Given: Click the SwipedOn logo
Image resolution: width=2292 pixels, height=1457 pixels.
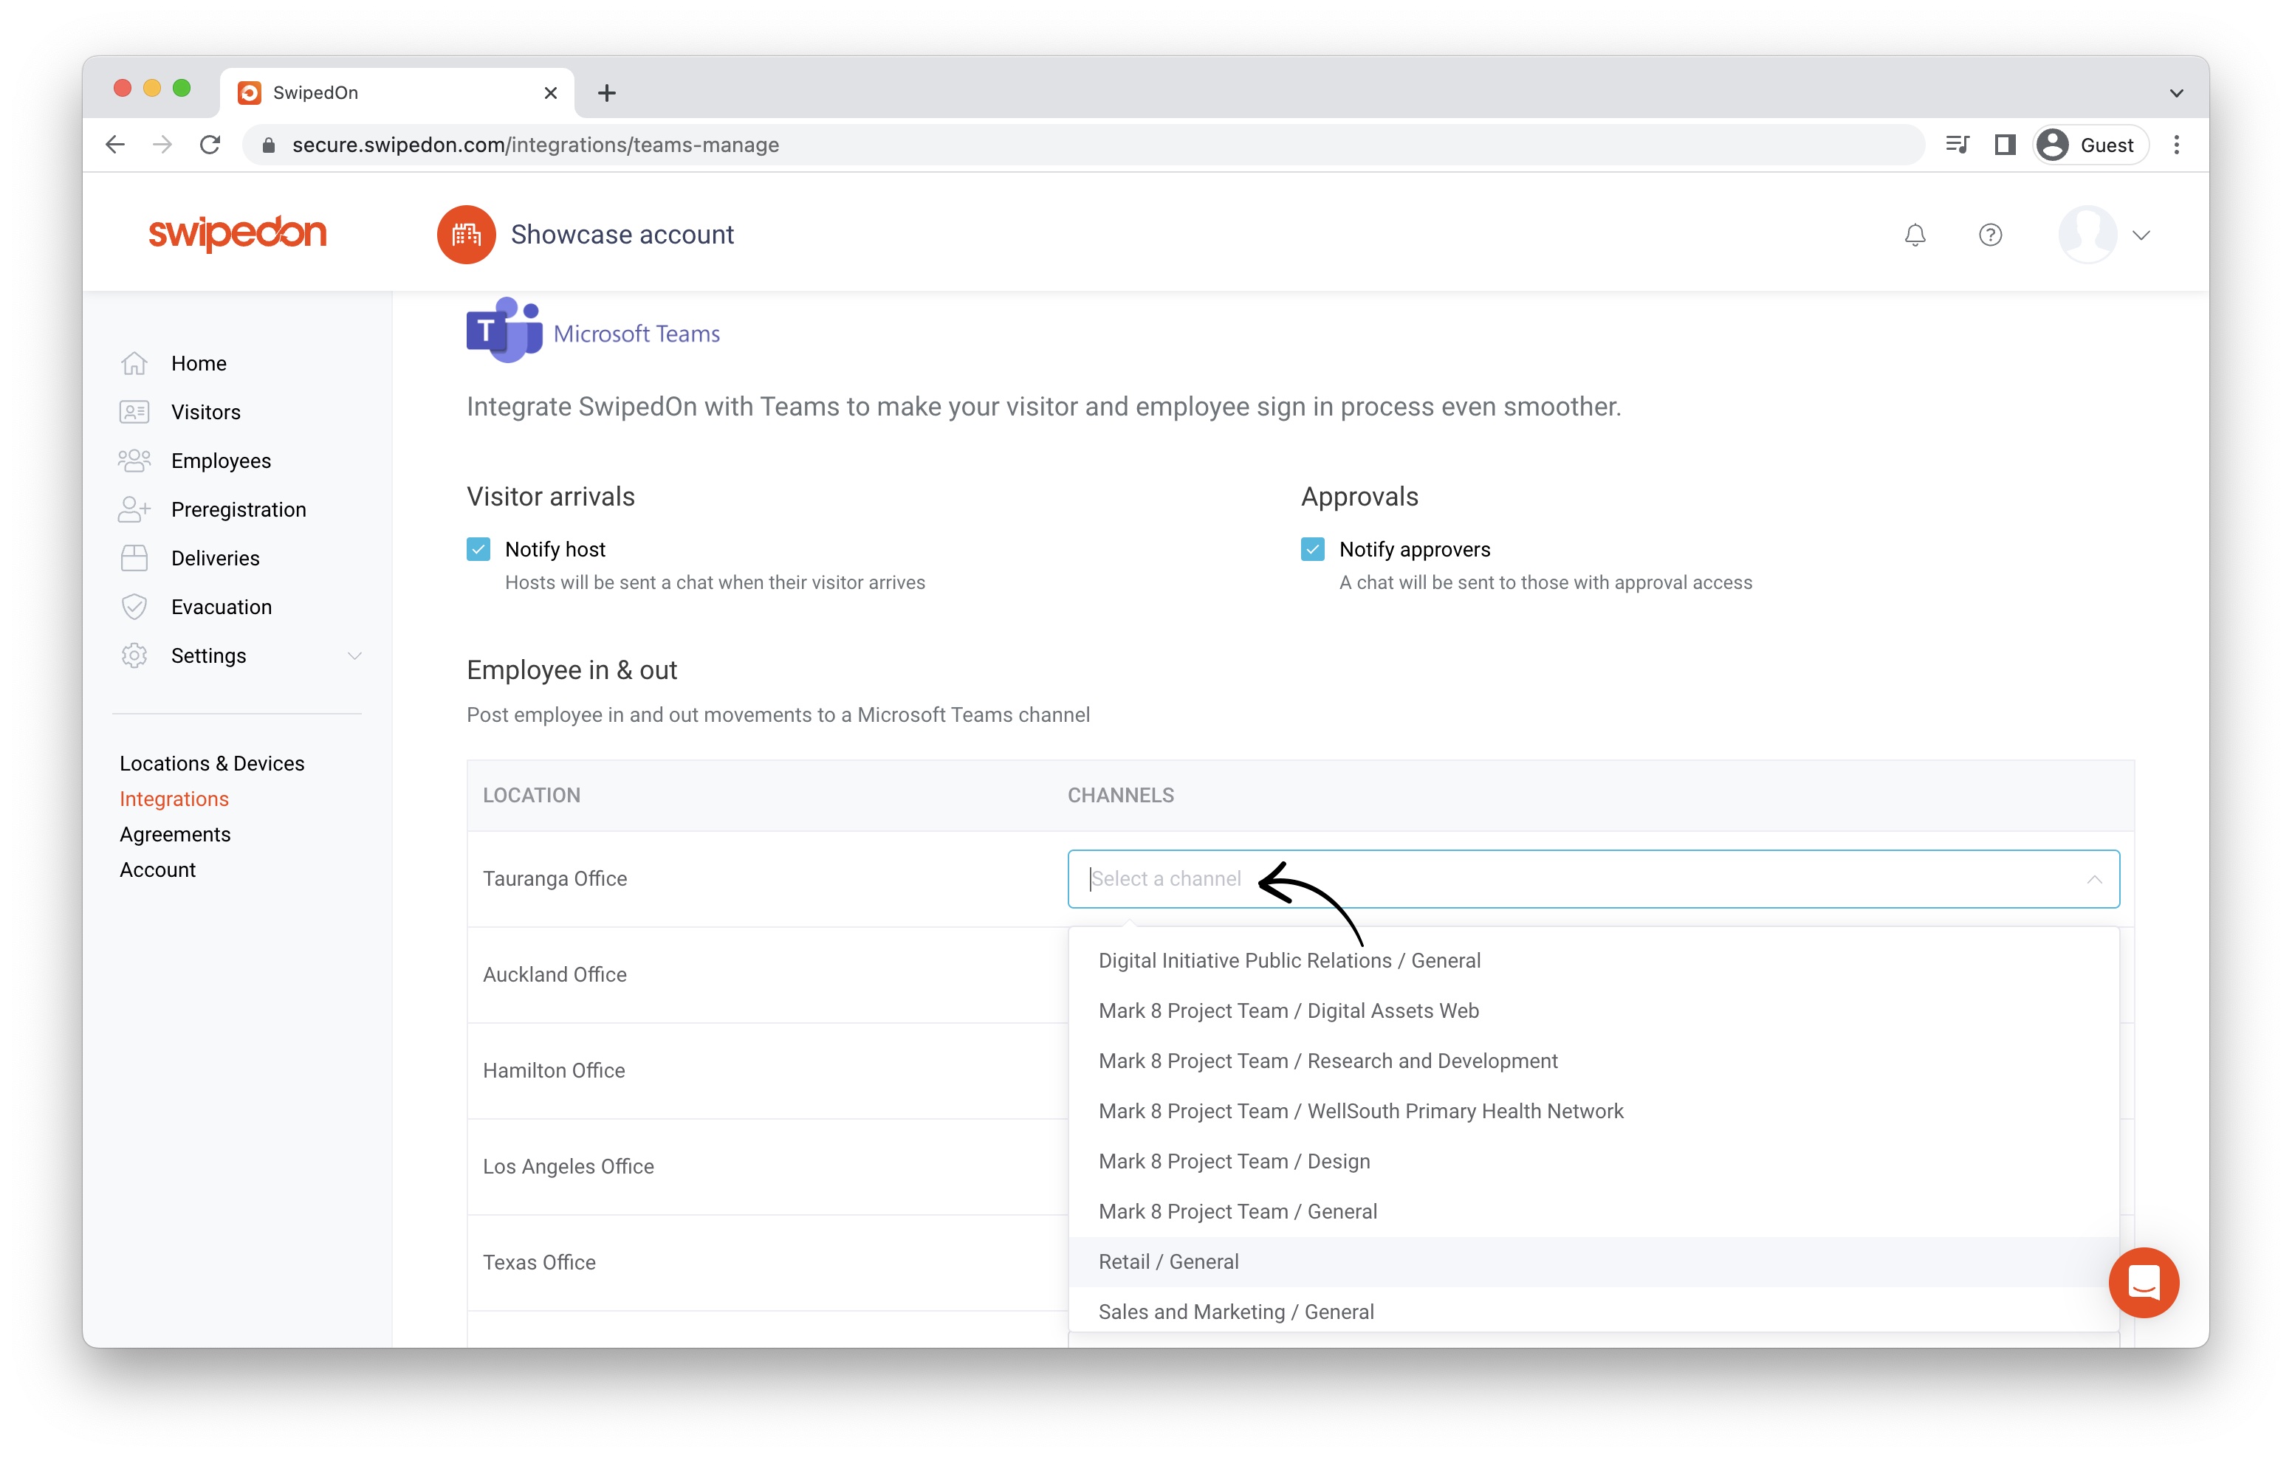Looking at the screenshot, I should 237,233.
